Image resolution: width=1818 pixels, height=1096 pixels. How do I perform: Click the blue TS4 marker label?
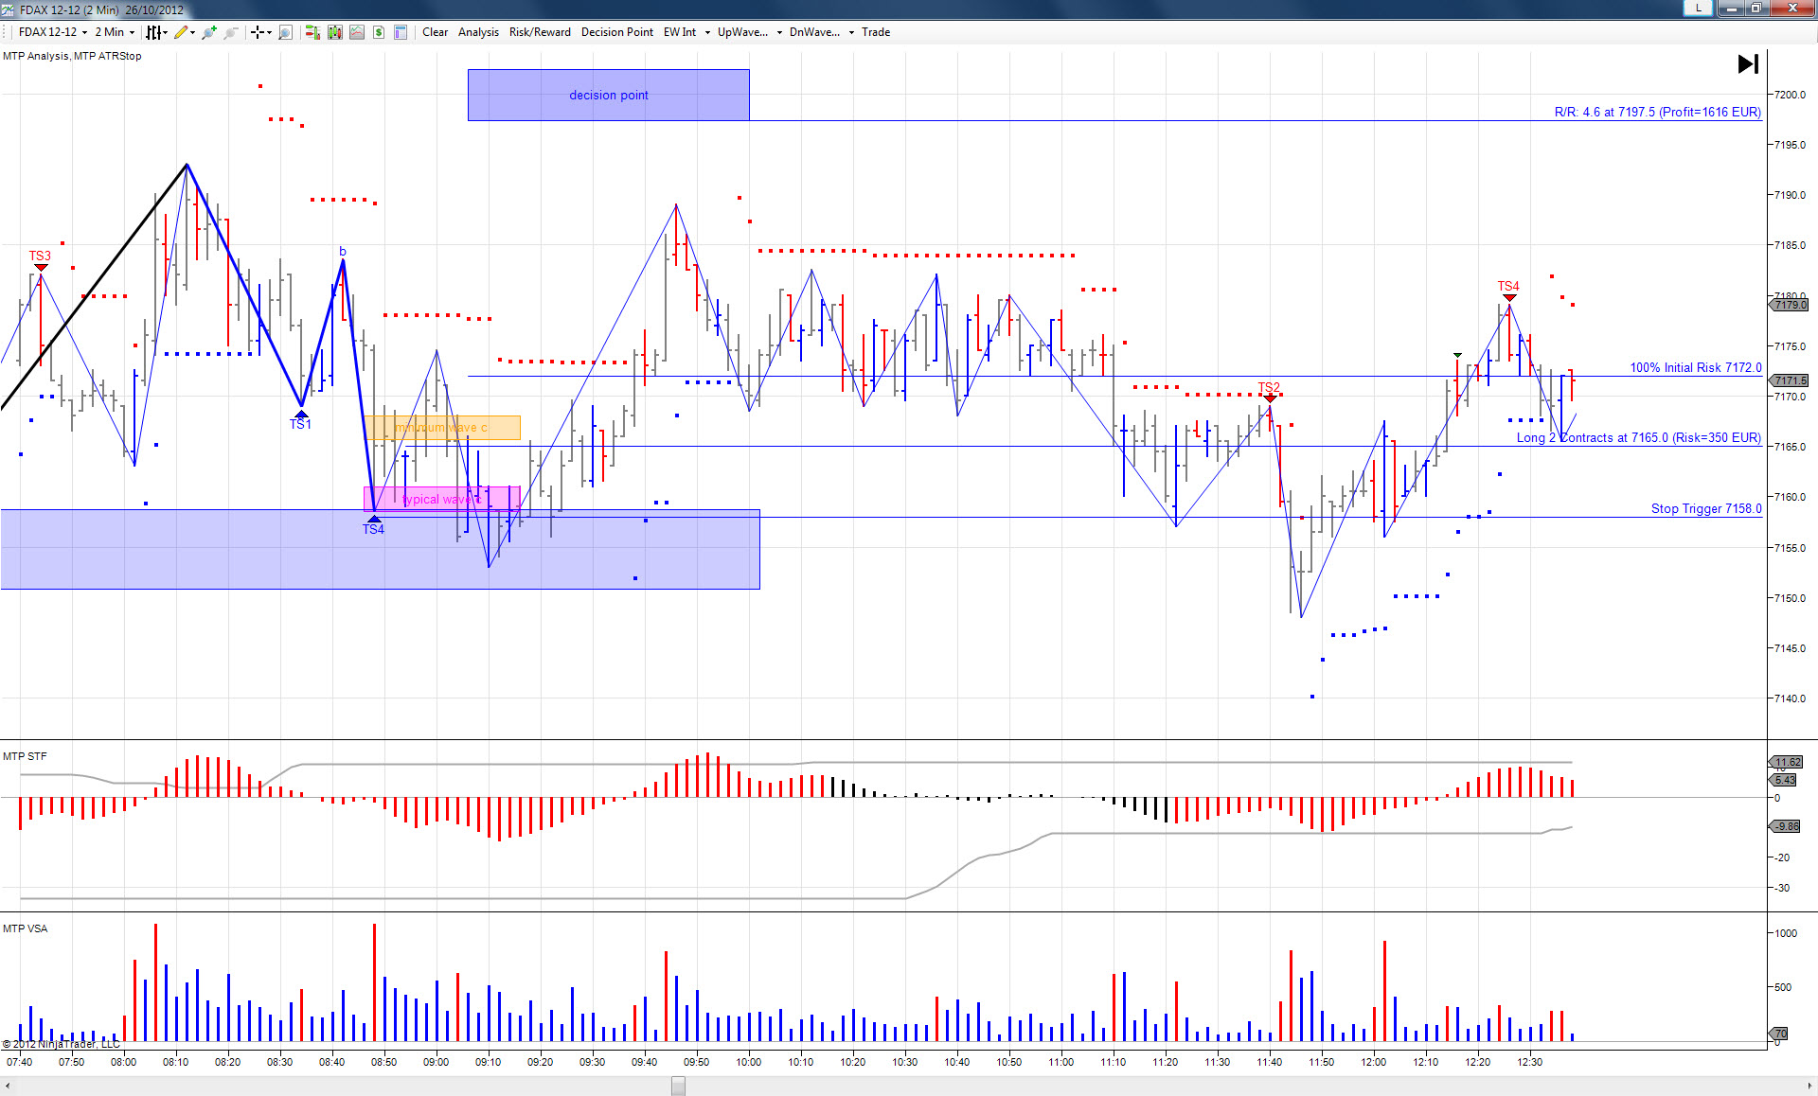click(x=373, y=529)
